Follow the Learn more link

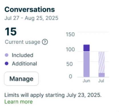point(19,102)
